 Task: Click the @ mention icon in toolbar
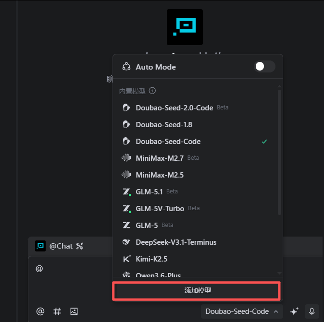click(40, 311)
